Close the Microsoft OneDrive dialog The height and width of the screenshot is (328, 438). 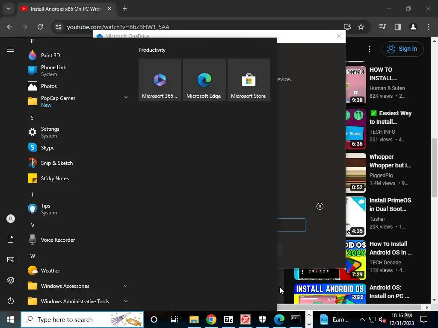339,36
